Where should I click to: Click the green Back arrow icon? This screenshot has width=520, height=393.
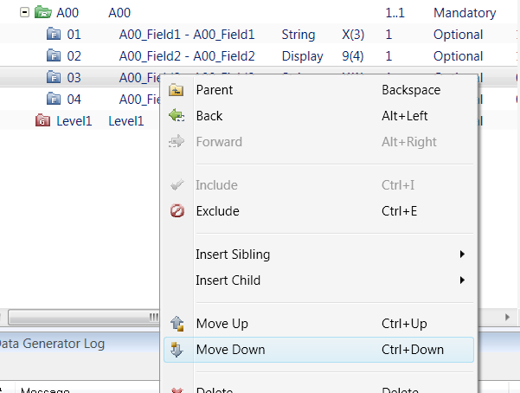pyautogui.click(x=177, y=116)
